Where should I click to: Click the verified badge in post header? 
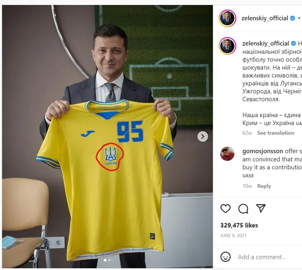293,18
